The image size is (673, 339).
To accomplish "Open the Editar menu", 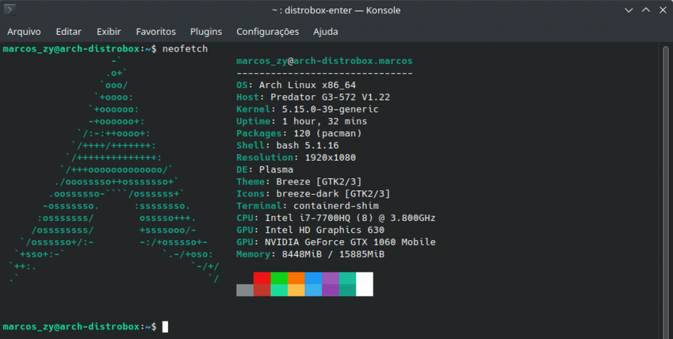I will coord(68,31).
